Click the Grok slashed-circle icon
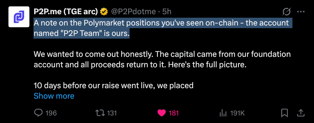314x123 pixels. coord(287,12)
